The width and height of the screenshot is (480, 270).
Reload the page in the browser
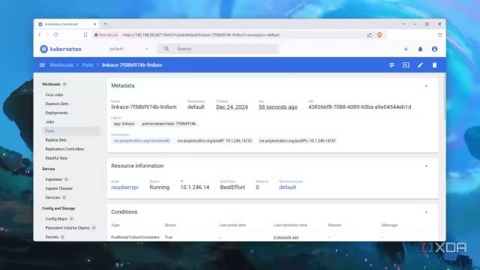click(56, 35)
